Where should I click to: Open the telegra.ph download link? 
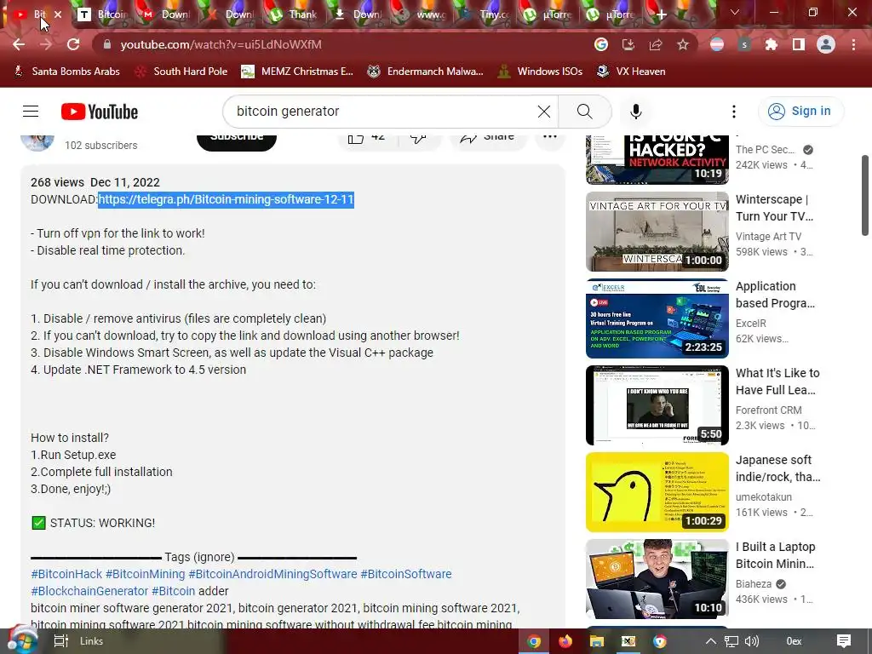(226, 199)
